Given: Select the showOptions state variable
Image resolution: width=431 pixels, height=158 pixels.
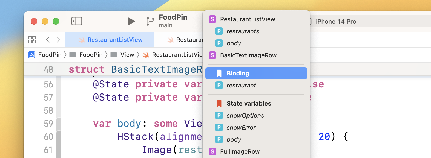Looking at the screenshot, I should point(245,115).
